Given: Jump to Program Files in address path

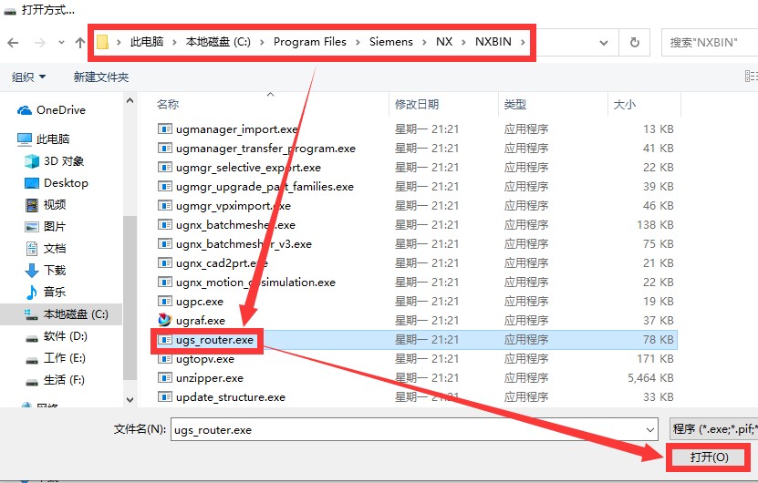Looking at the screenshot, I should click(310, 42).
